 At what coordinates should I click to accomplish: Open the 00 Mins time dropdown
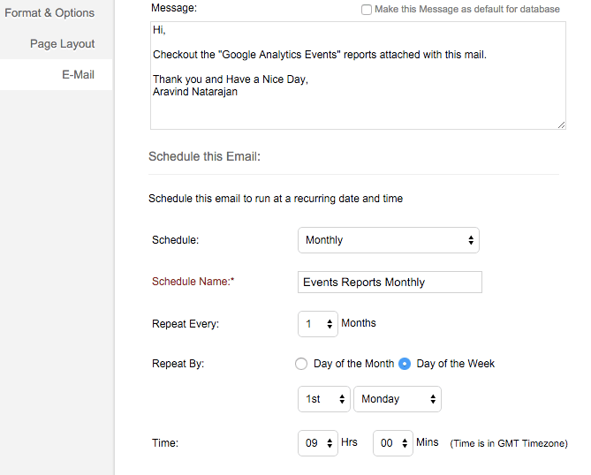[392, 443]
